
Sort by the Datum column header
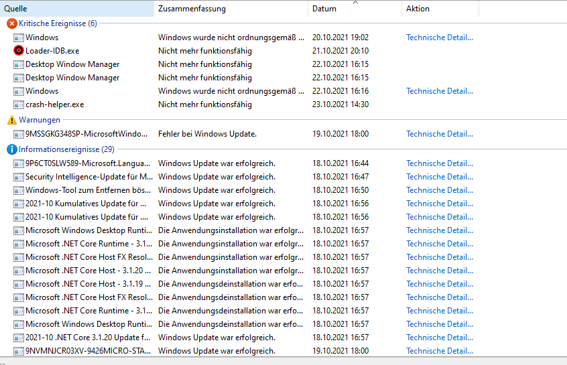(x=355, y=9)
